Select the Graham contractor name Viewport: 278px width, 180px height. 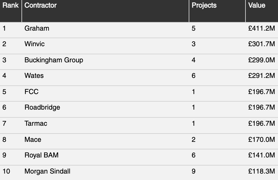(37, 28)
